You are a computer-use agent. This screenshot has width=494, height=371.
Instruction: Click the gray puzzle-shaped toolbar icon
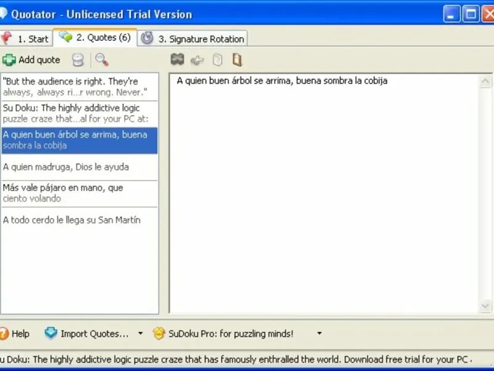(x=177, y=59)
